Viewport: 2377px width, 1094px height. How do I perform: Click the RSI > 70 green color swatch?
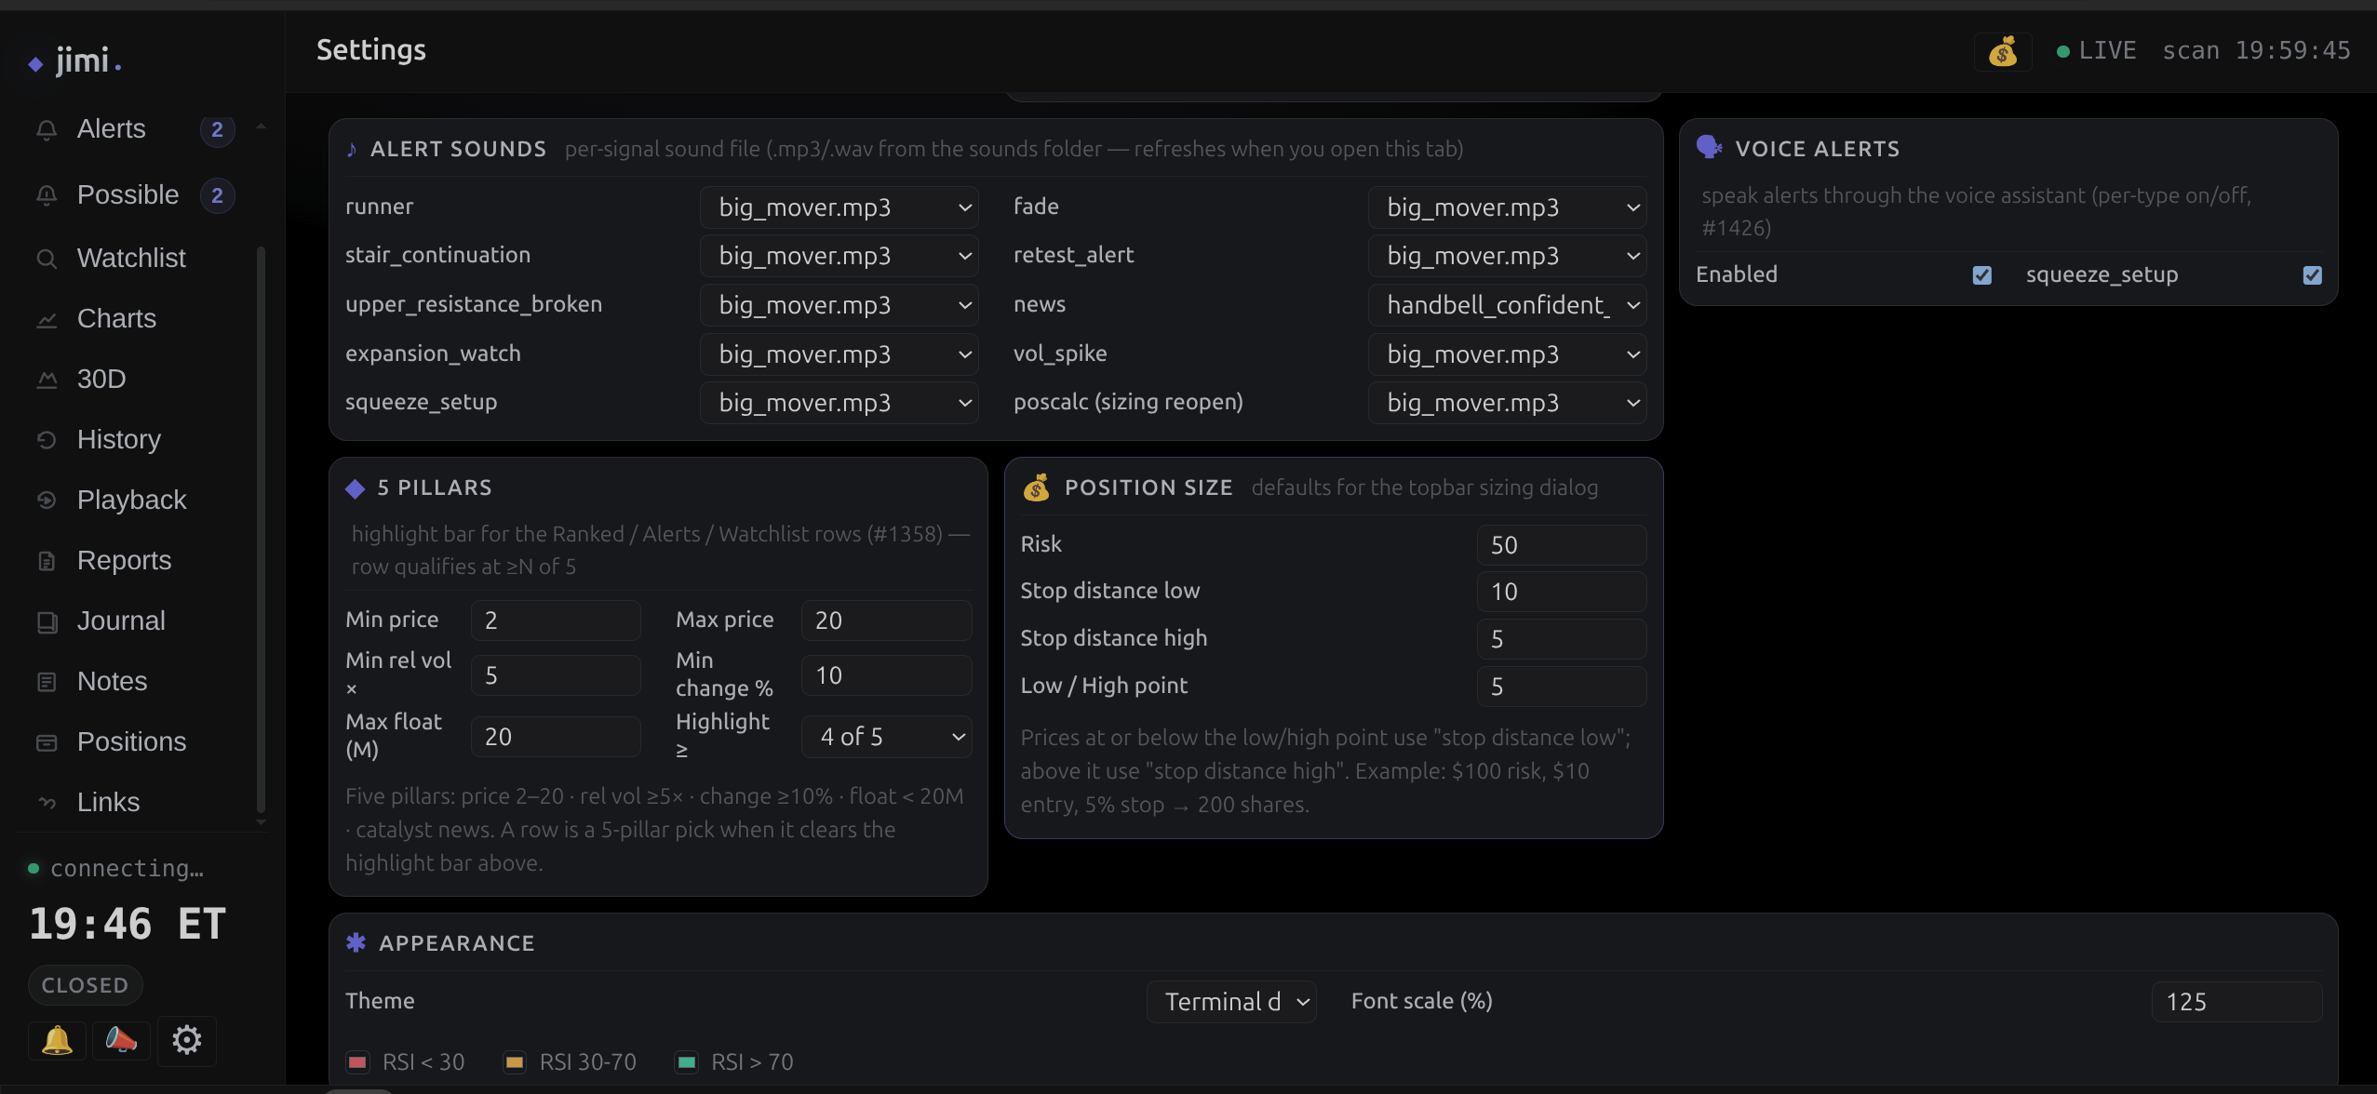(687, 1062)
